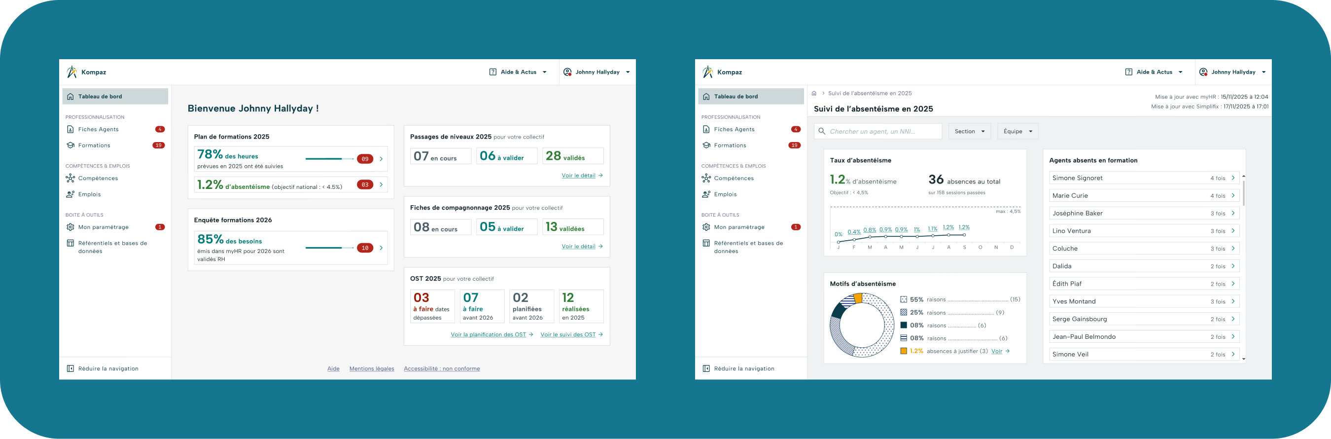Click the home breadcrumb icon above the absenteeism title
This screenshot has height=439, width=1331.
click(814, 94)
